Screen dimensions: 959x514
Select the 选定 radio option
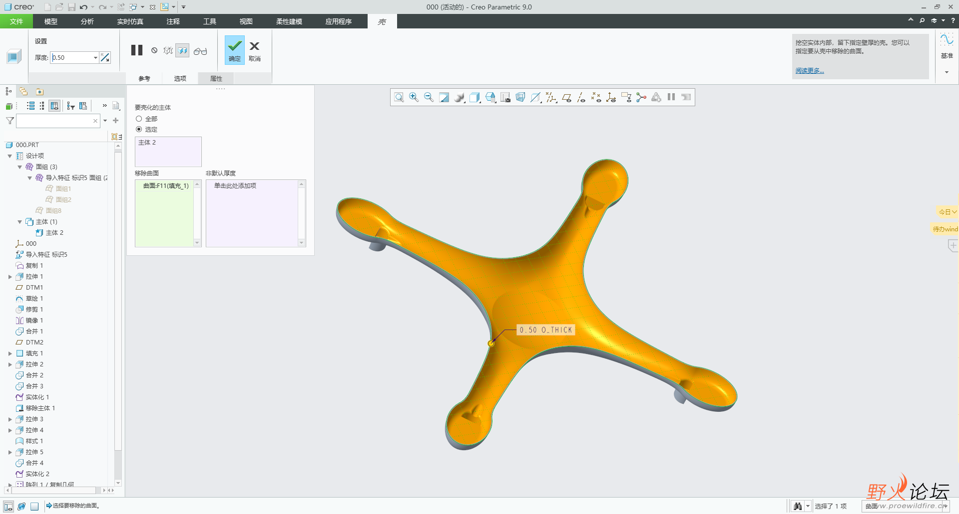[x=139, y=129]
